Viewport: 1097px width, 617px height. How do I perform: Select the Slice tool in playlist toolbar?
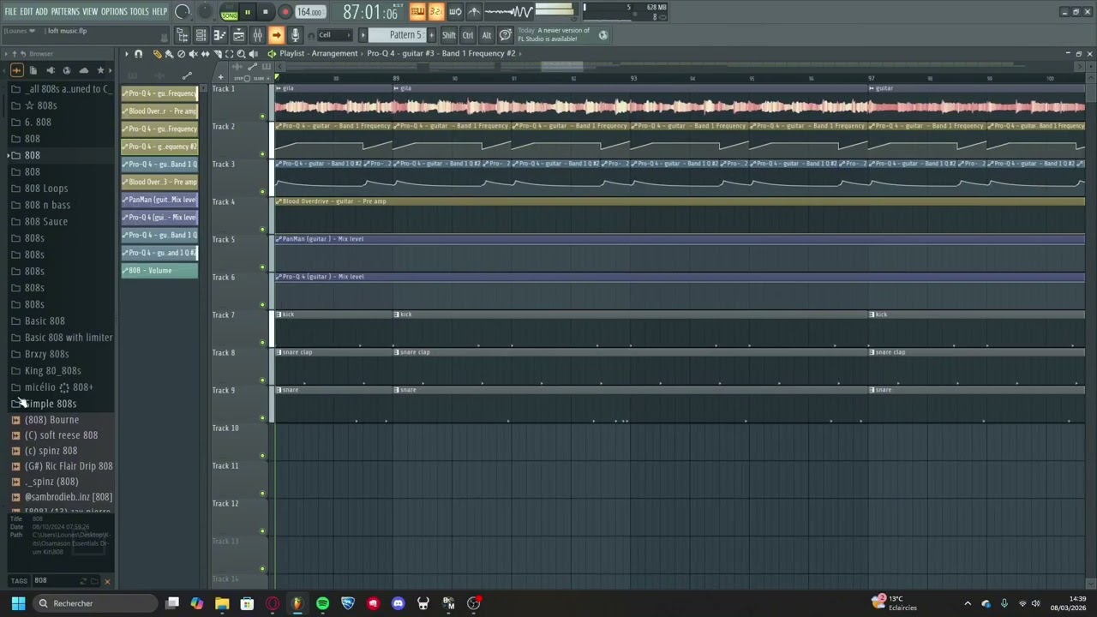pyautogui.click(x=218, y=54)
